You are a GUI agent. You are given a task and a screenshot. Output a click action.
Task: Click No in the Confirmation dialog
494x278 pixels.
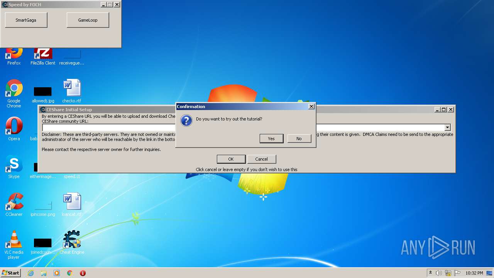coord(299,139)
